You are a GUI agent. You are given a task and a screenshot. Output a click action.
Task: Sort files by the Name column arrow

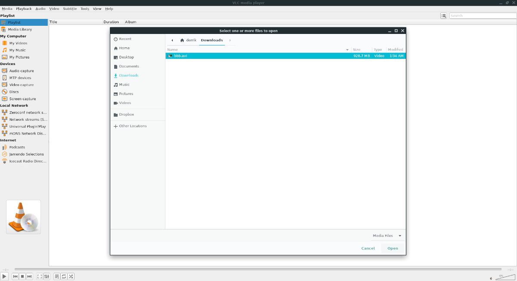[348, 49]
